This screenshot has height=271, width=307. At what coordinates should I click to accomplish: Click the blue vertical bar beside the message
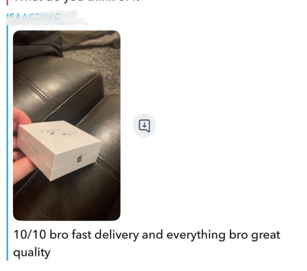(8, 142)
